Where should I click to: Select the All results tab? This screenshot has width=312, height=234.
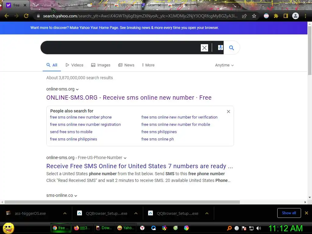tap(52, 65)
